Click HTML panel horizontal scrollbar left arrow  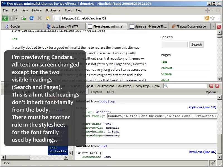[4, 157]
